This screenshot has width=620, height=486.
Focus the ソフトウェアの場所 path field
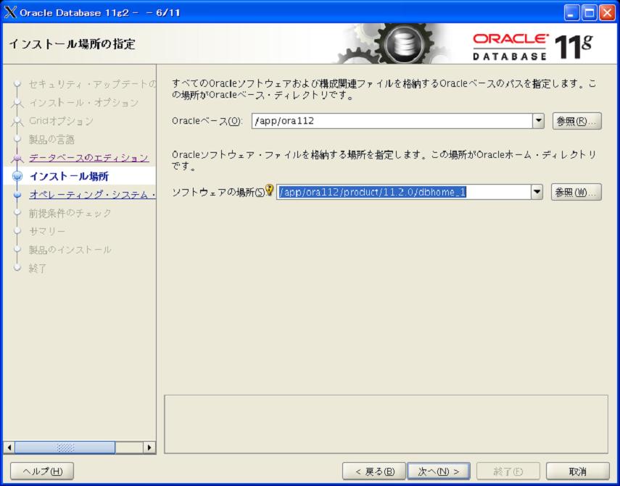tap(403, 192)
